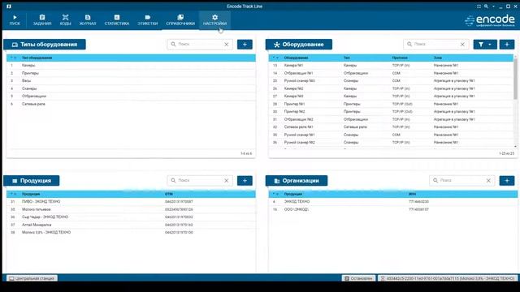Viewport: 520px width, 292px height.
Task: Click the Организации panel title button
Action: click(296, 180)
